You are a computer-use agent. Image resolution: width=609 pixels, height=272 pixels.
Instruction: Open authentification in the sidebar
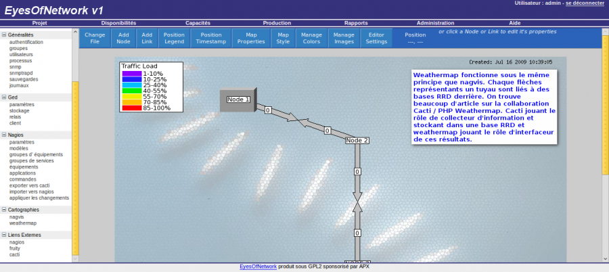coord(26,43)
